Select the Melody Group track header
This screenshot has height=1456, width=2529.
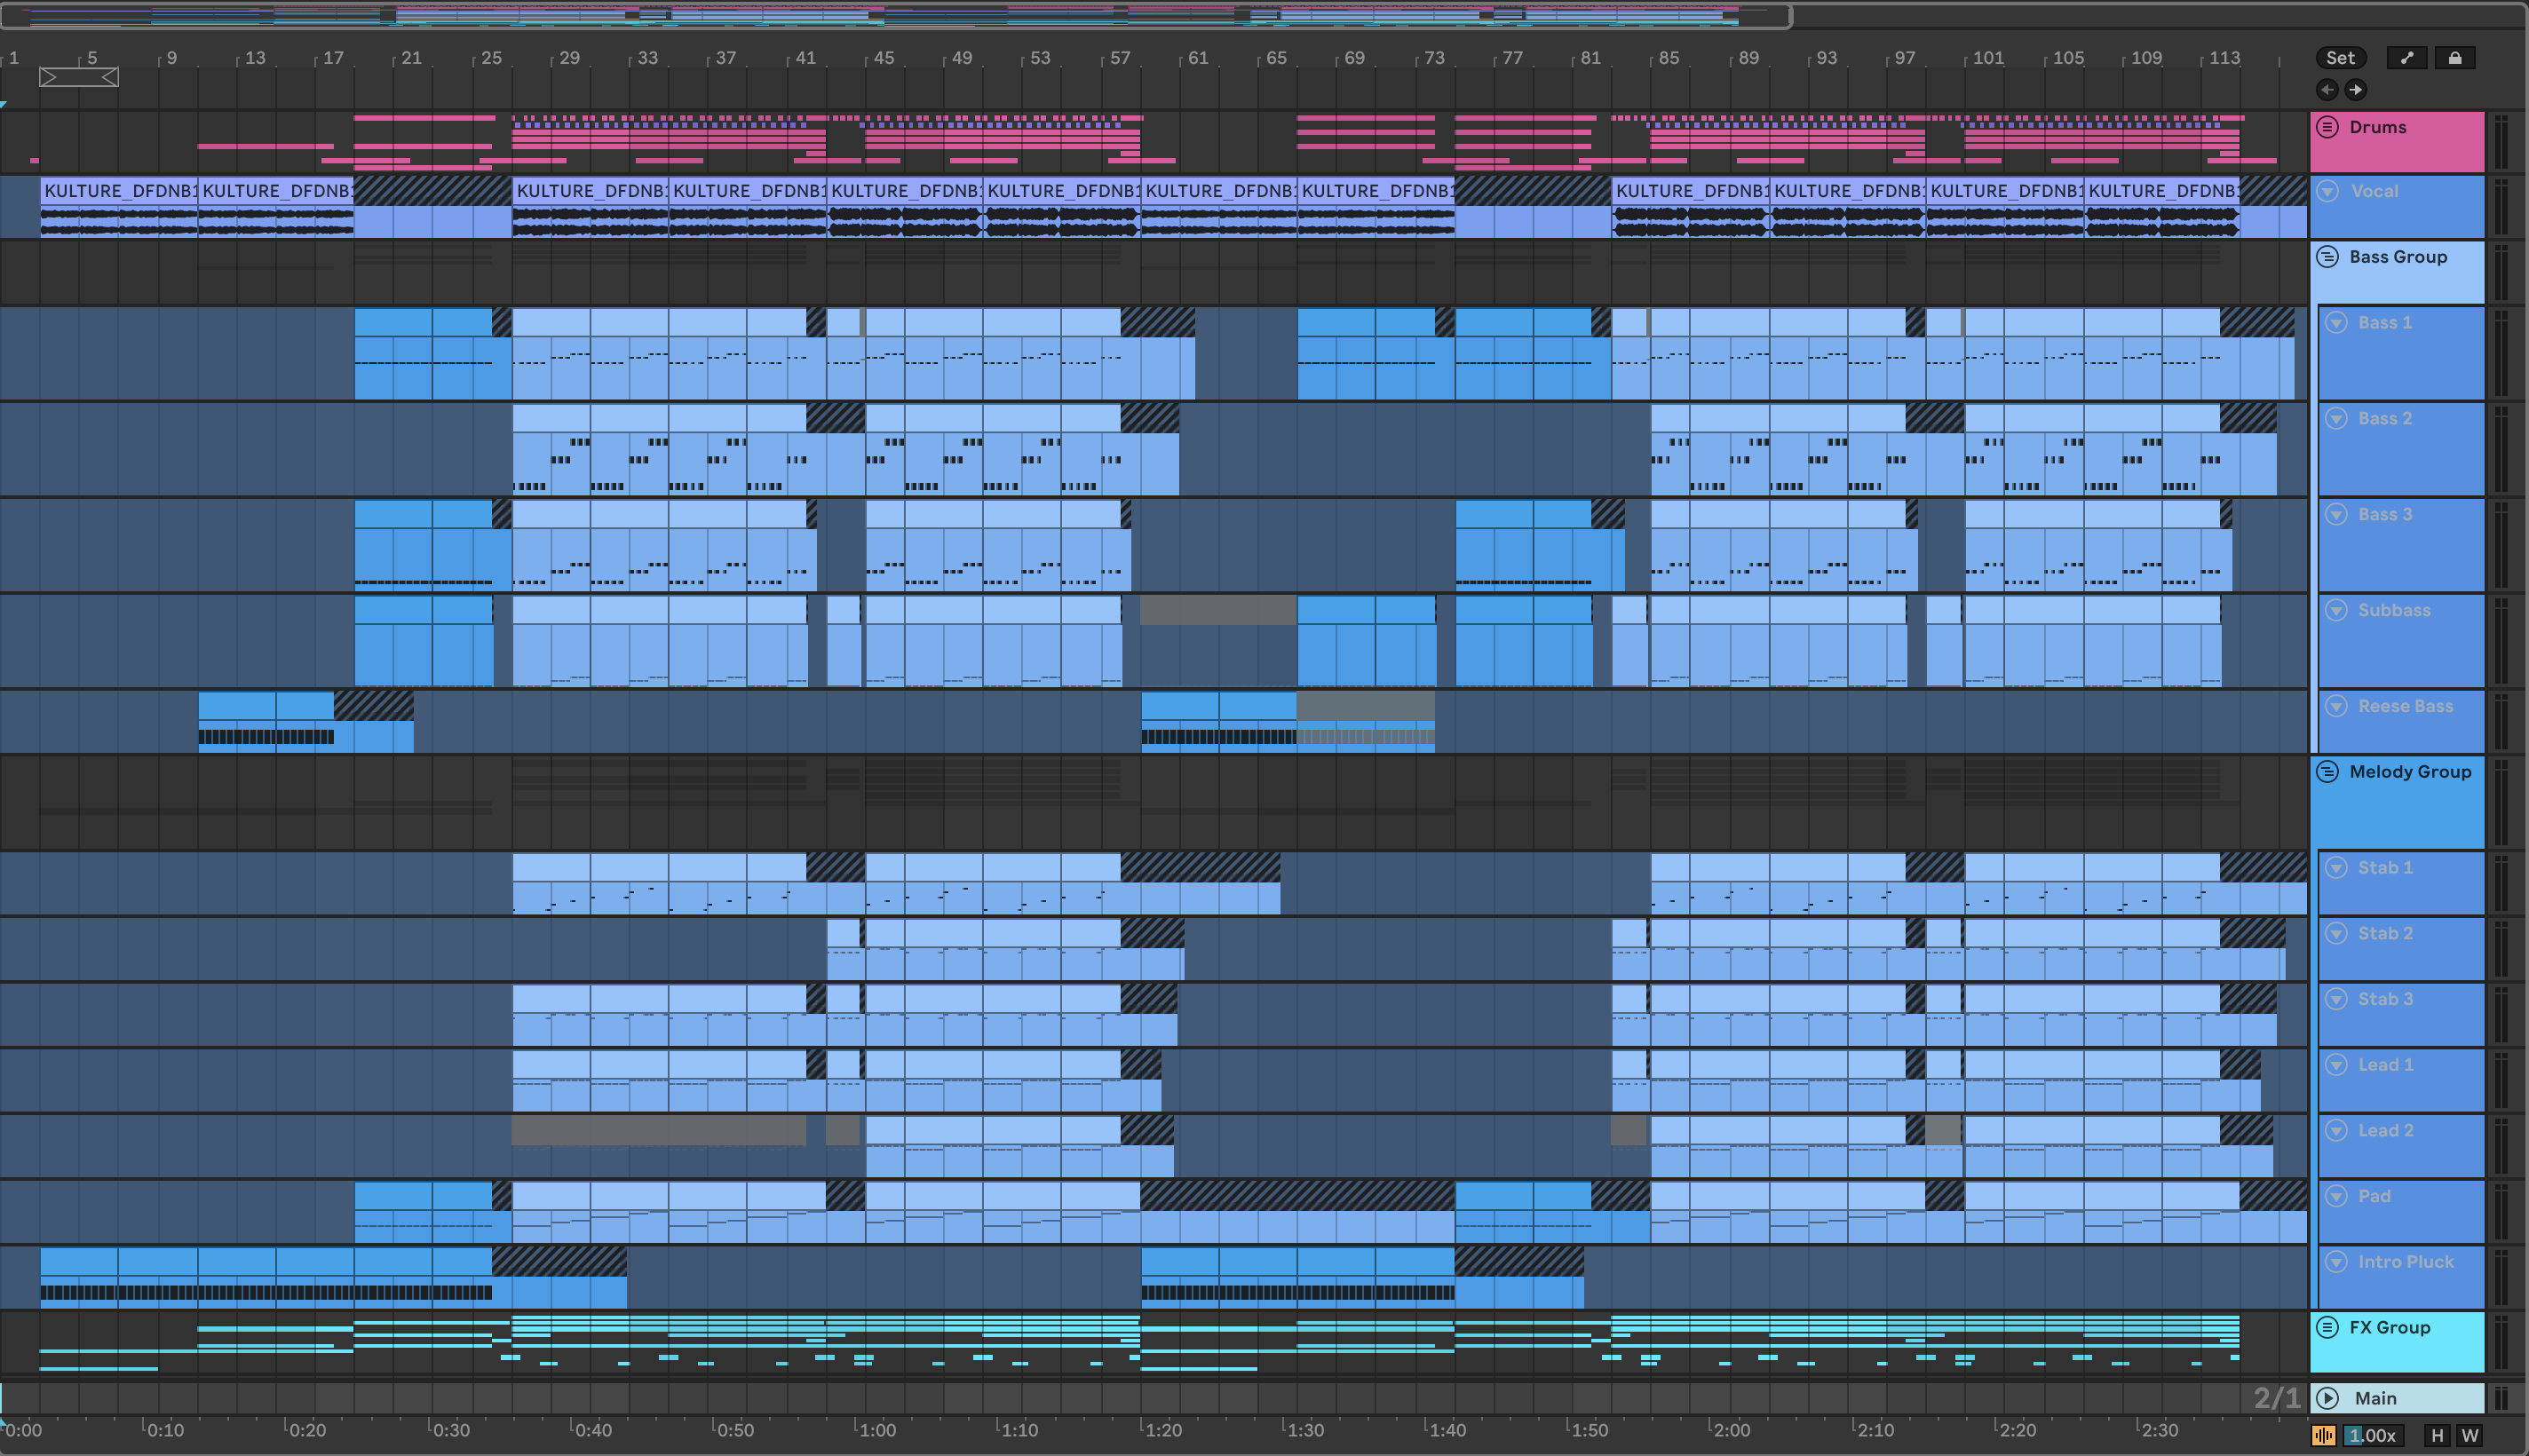tap(2410, 772)
